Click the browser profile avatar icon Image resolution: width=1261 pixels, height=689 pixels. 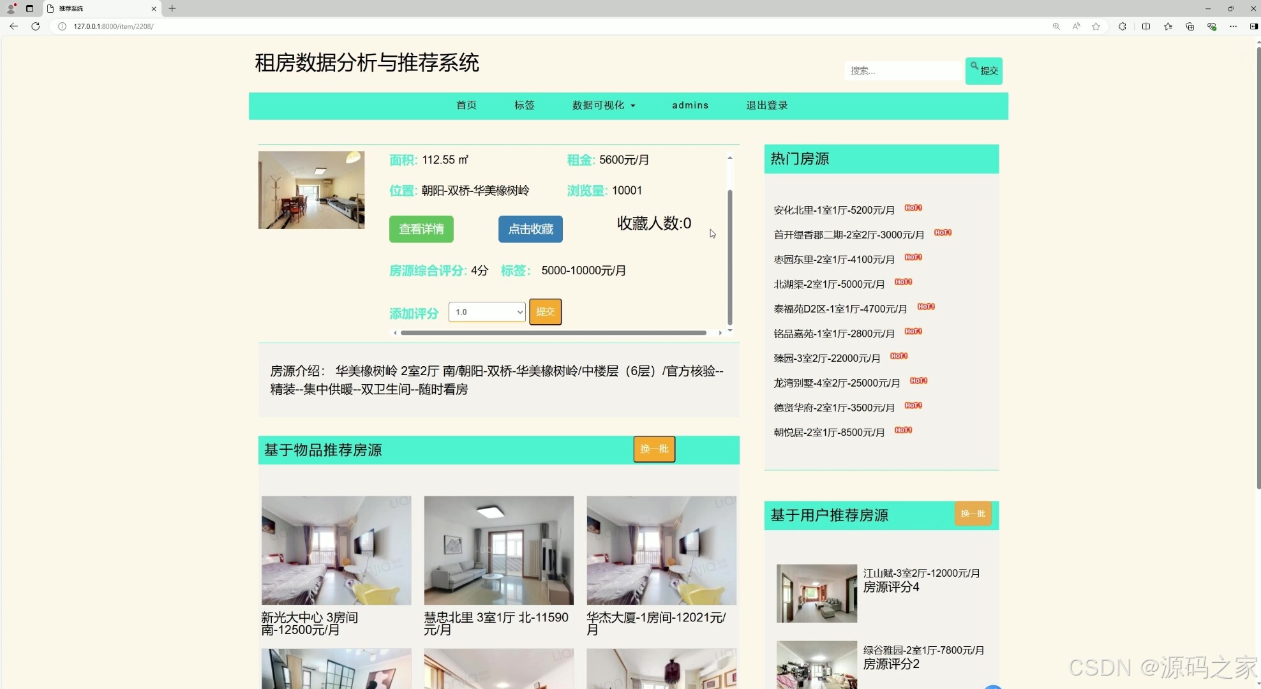point(11,8)
